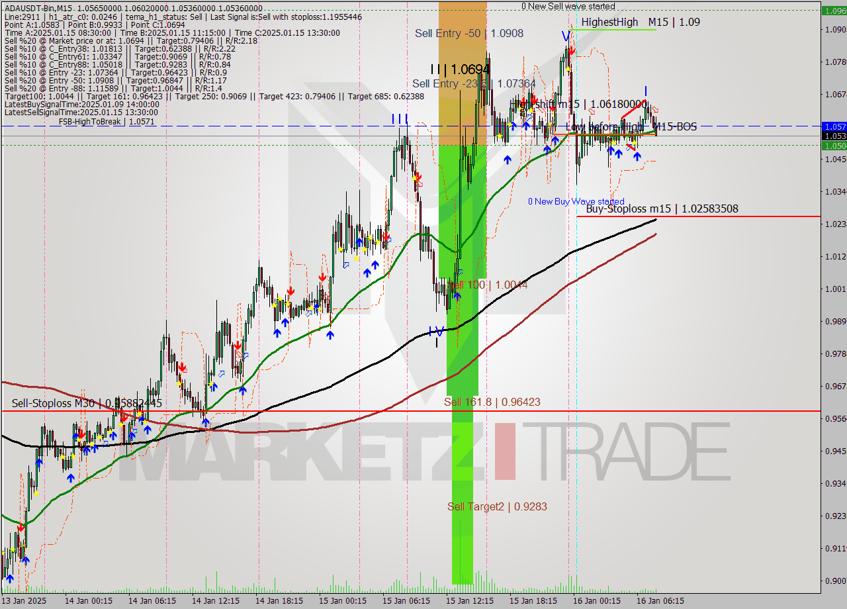Click the red Sell-Stoploss M30 horizontal line
The width and height of the screenshot is (847, 609).
[410, 411]
